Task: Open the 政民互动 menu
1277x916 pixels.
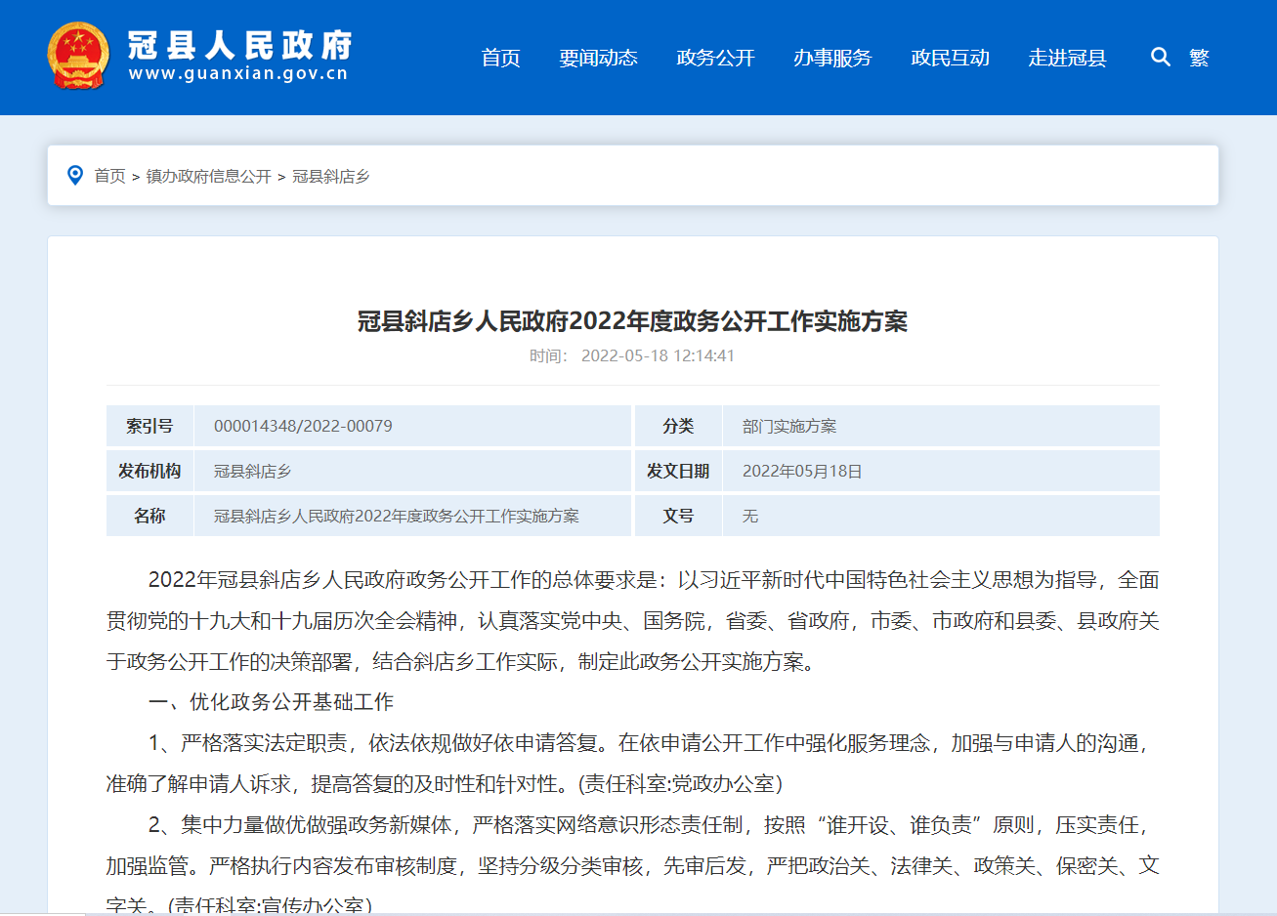Action: pos(950,58)
